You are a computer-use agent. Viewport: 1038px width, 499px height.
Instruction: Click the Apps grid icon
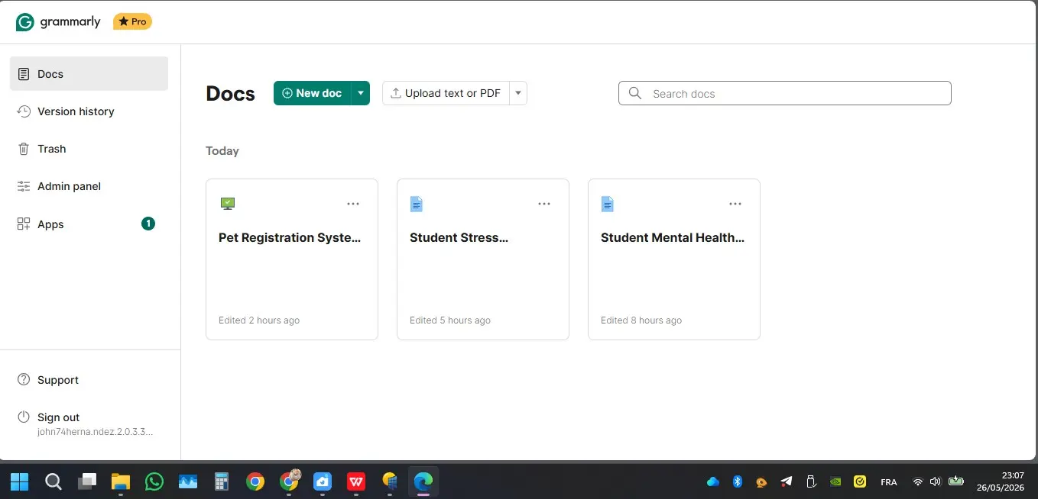(24, 224)
